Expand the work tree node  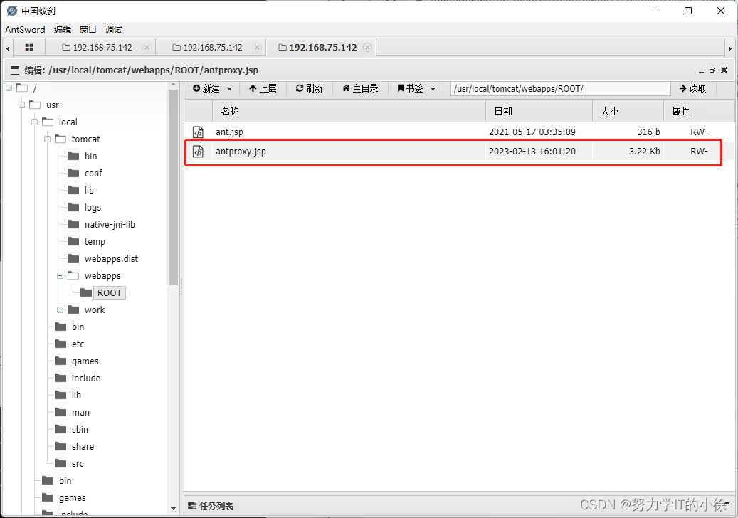60,310
